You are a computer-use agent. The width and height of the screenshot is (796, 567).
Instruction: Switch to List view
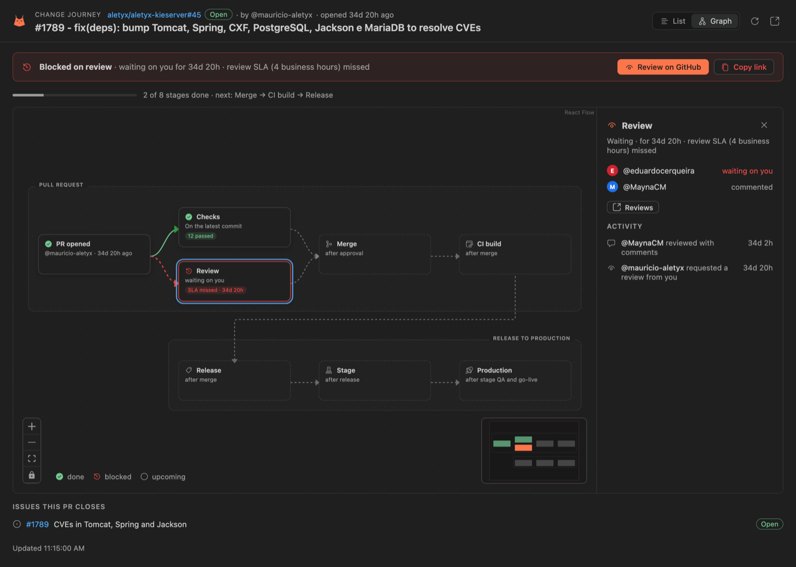pos(673,21)
